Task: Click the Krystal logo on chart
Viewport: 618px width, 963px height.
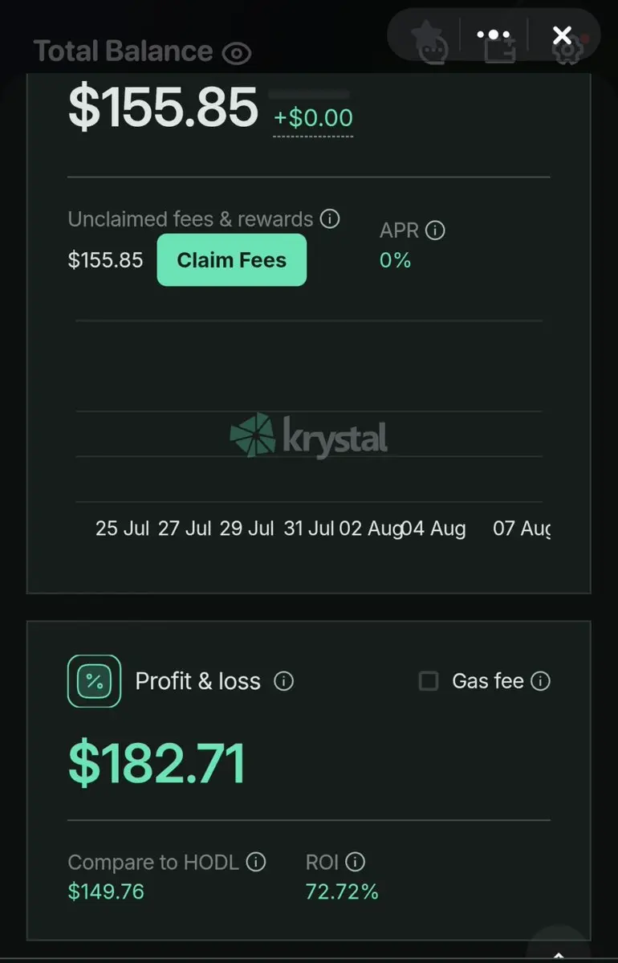Action: [309, 435]
